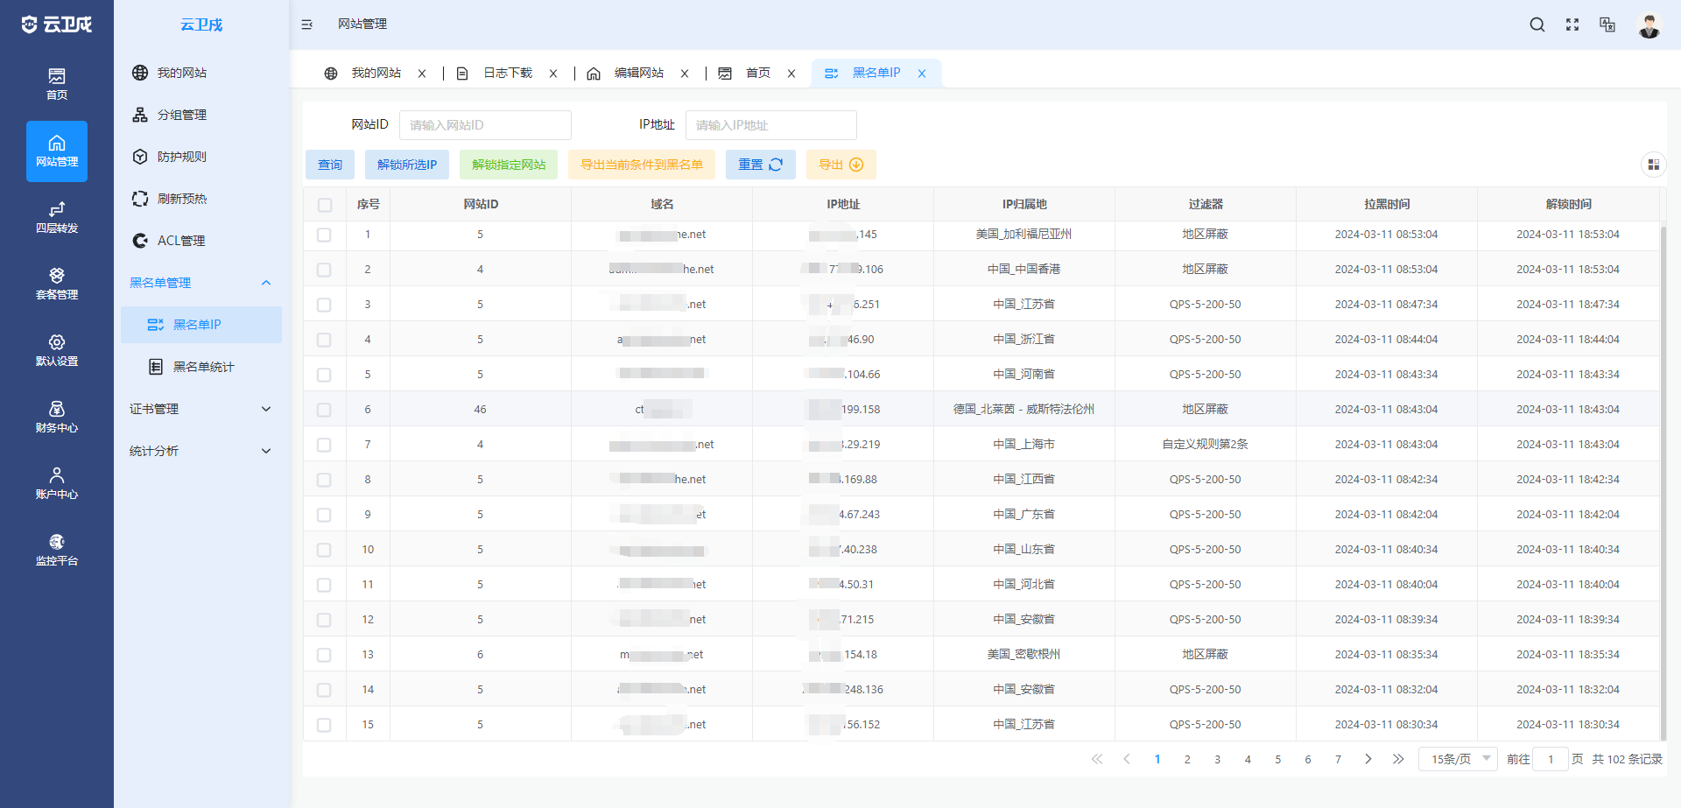Close the 编辑网站 tab
The image size is (1681, 808).
click(x=685, y=74)
